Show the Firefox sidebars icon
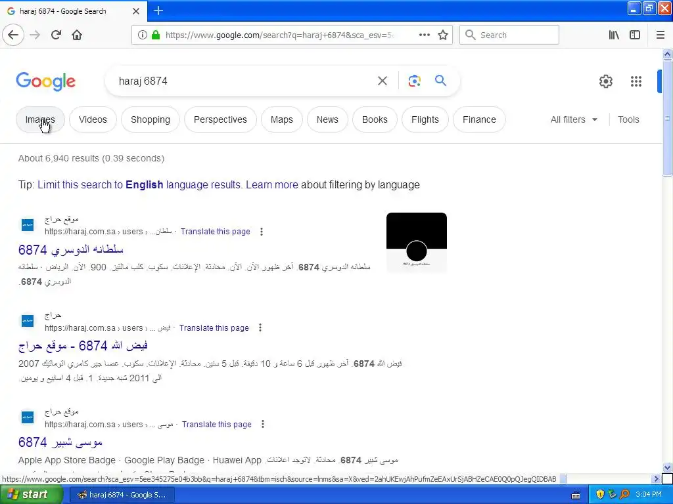The height and width of the screenshot is (504, 673). point(635,35)
